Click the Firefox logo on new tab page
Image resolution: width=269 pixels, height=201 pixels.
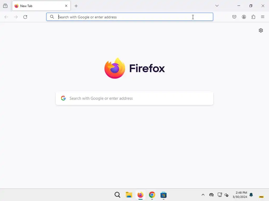pyautogui.click(x=134, y=68)
